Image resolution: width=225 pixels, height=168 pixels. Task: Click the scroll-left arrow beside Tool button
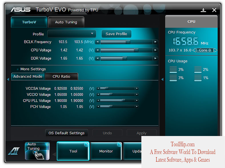(54, 154)
